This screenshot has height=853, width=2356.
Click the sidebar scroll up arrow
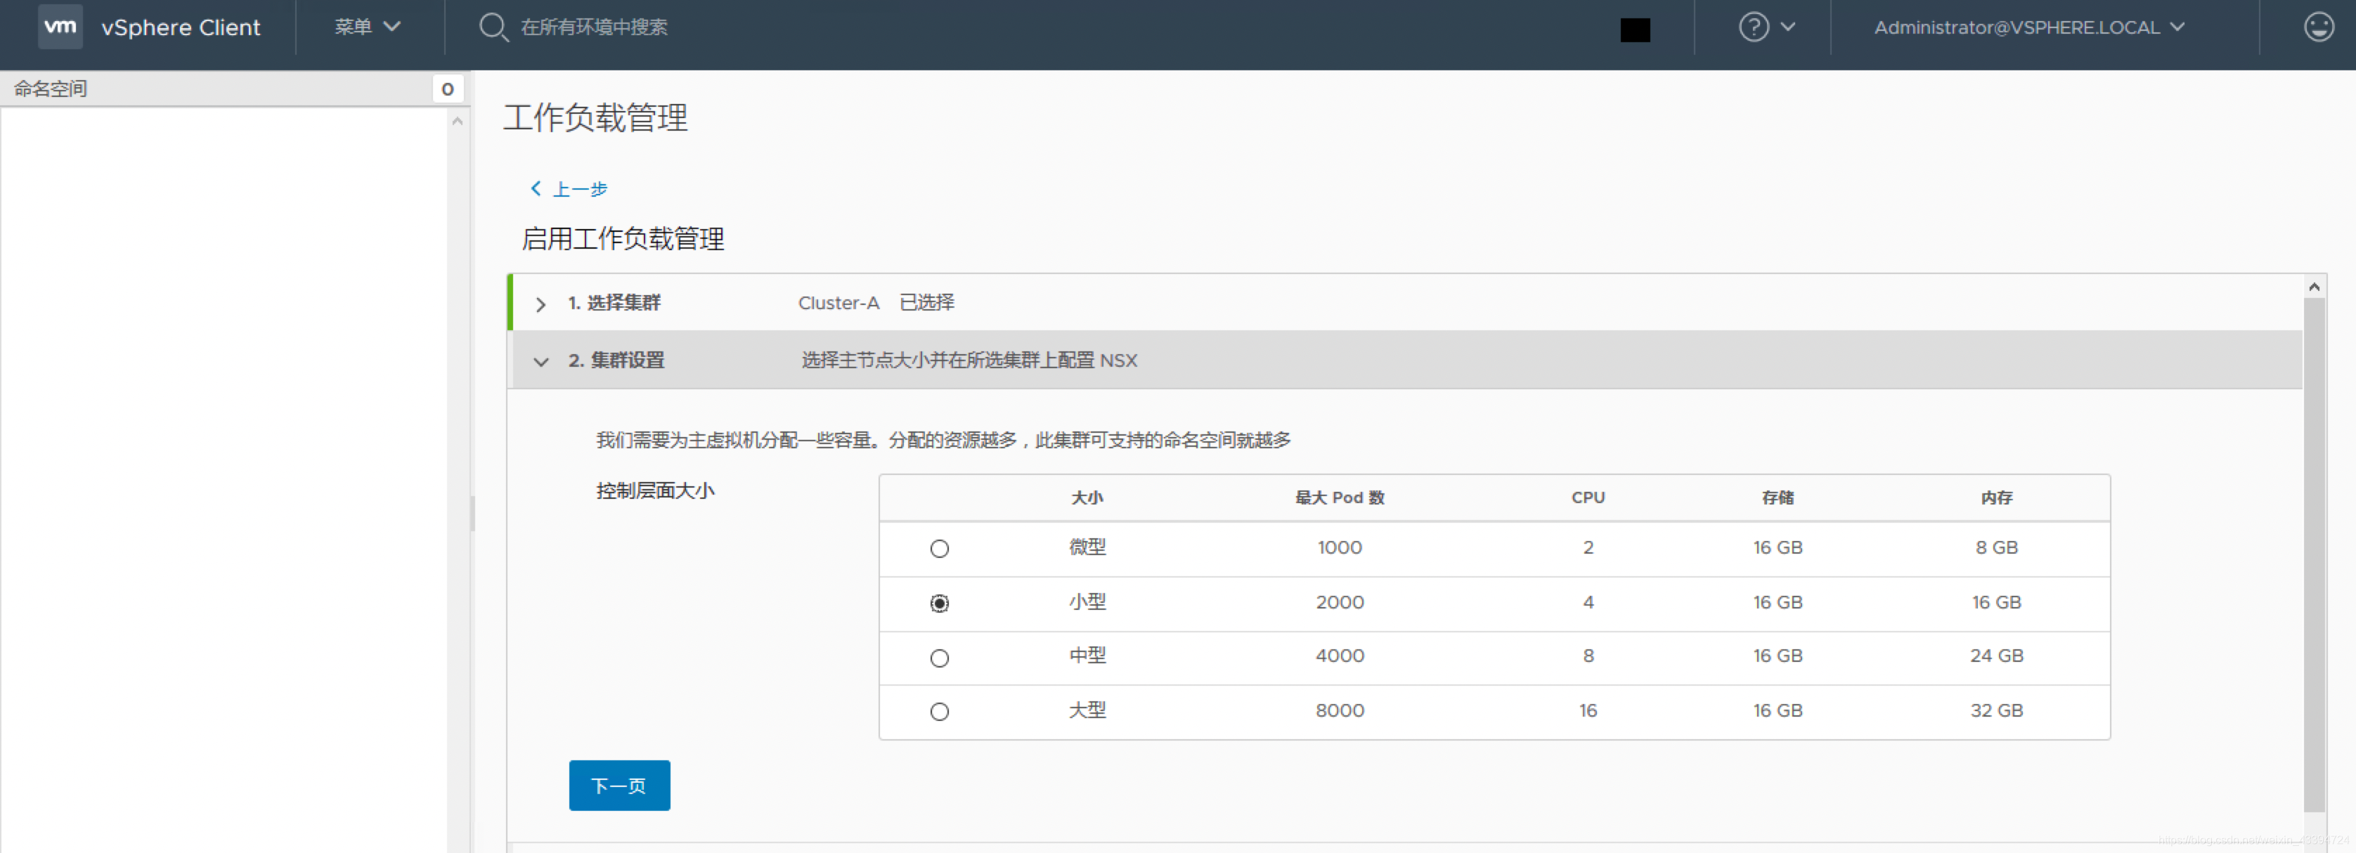click(458, 121)
